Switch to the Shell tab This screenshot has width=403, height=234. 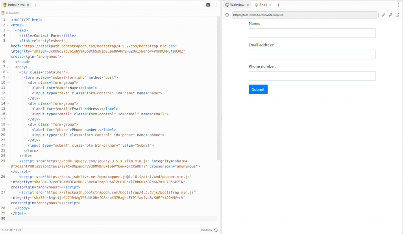point(261,5)
